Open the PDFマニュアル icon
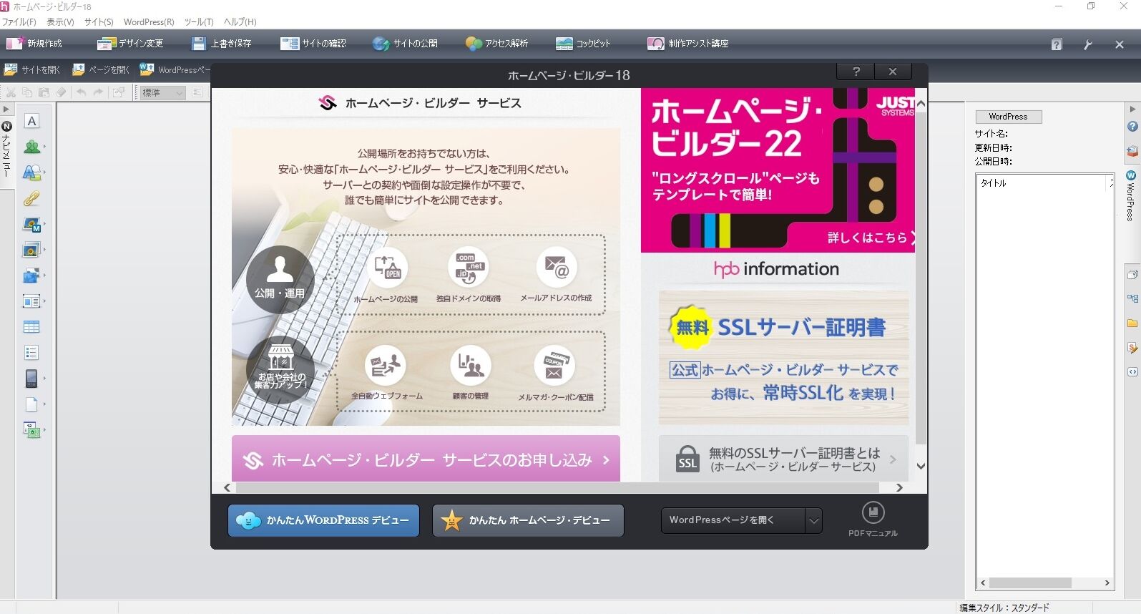The width and height of the screenshot is (1141, 614). [x=873, y=519]
